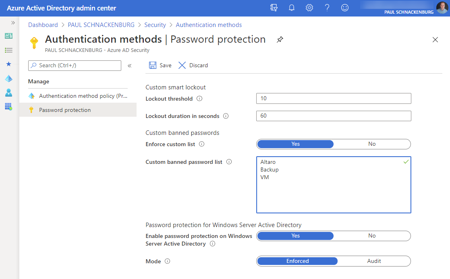The image size is (450, 279).
Task: Click the Favorites star icon in sidebar
Action: click(8, 64)
